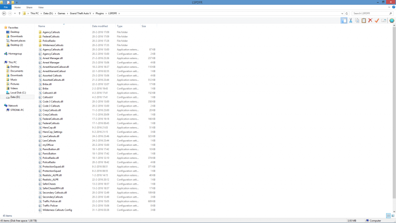The width and height of the screenshot is (396, 223).
Task: Open Customize Quick Access Toolbar dropdown
Action: 17,2
